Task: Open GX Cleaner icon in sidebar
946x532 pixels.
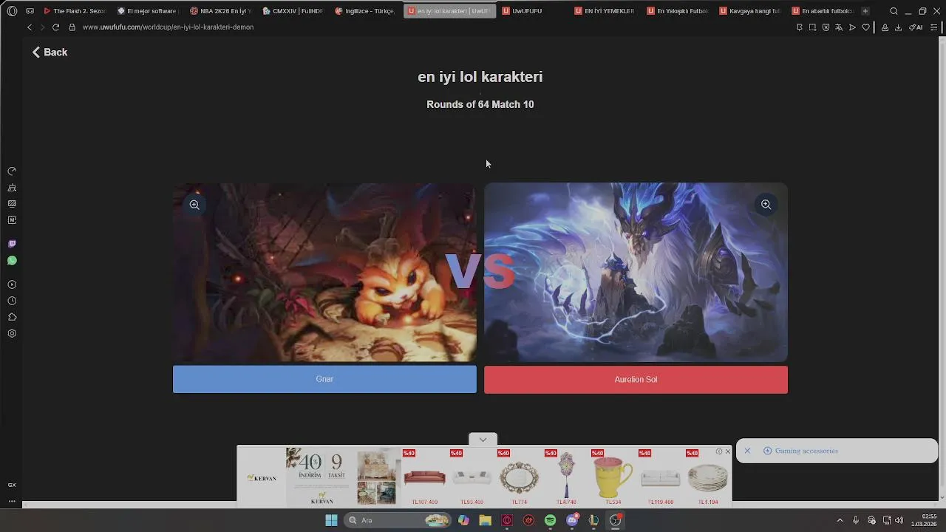Action: [12, 188]
